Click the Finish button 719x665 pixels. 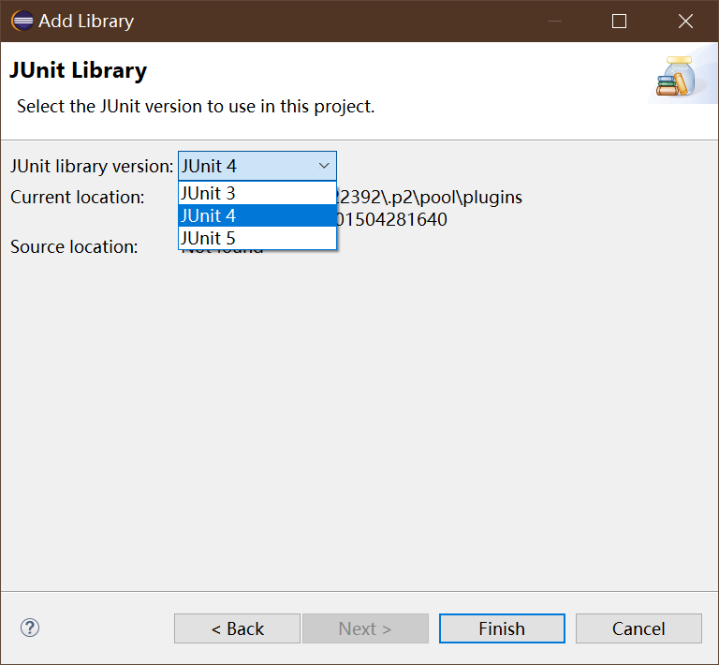[x=502, y=628]
